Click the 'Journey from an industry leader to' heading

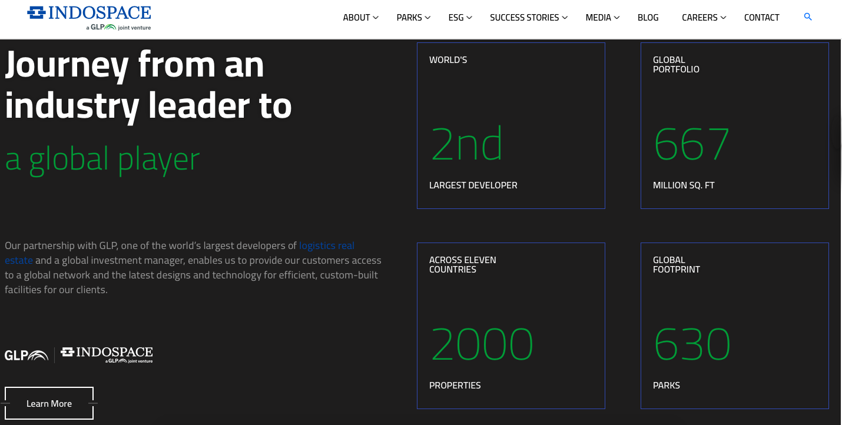tap(148, 84)
